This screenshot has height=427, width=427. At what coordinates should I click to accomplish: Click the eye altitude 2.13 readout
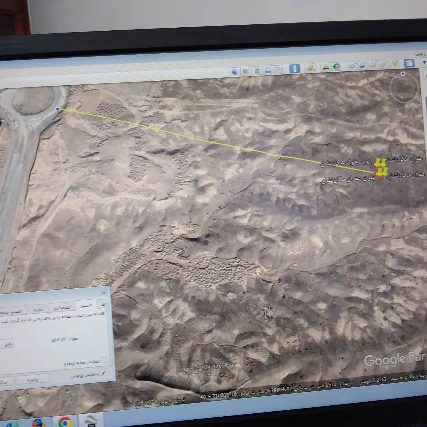click(x=381, y=379)
